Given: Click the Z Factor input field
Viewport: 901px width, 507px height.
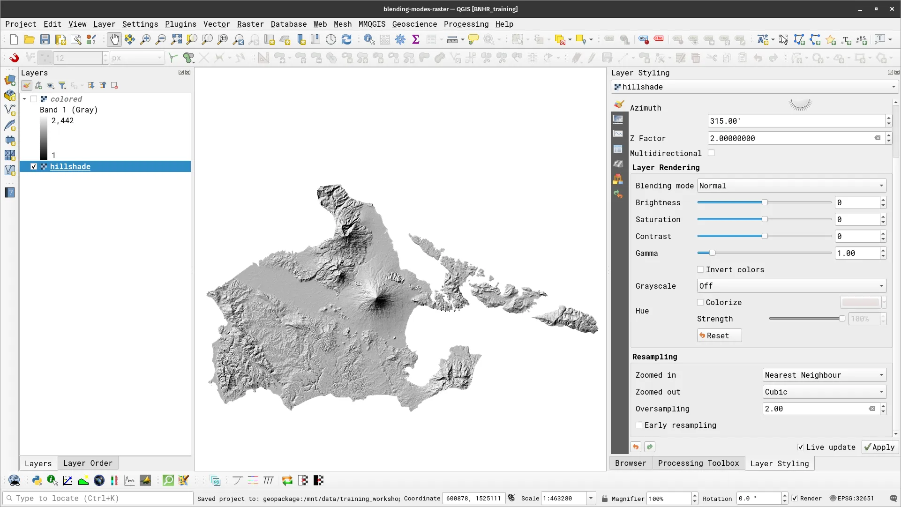Looking at the screenshot, I should (x=789, y=138).
